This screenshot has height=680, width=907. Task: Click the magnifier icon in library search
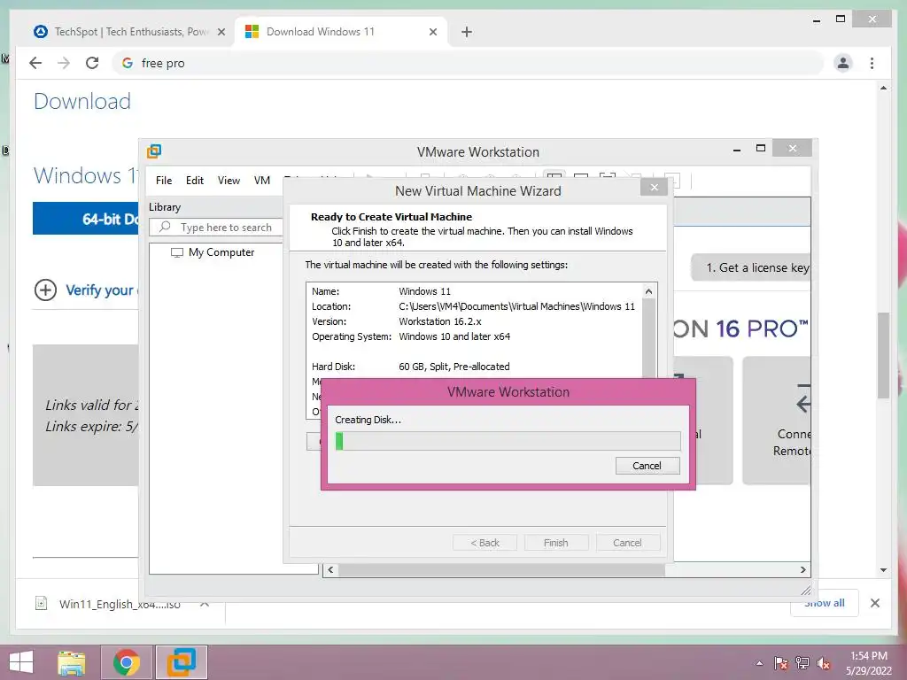(165, 227)
